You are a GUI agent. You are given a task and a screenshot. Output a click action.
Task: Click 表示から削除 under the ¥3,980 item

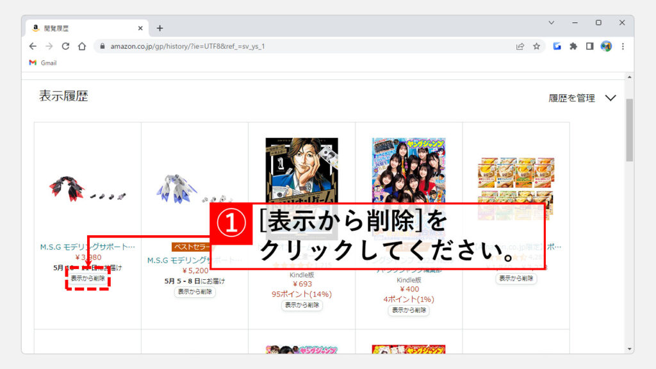point(88,279)
